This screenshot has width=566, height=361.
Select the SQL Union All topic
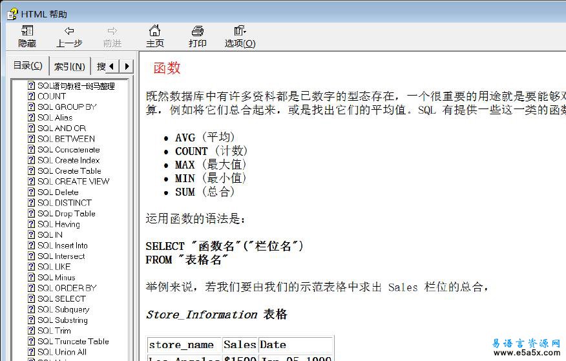pyautogui.click(x=62, y=352)
